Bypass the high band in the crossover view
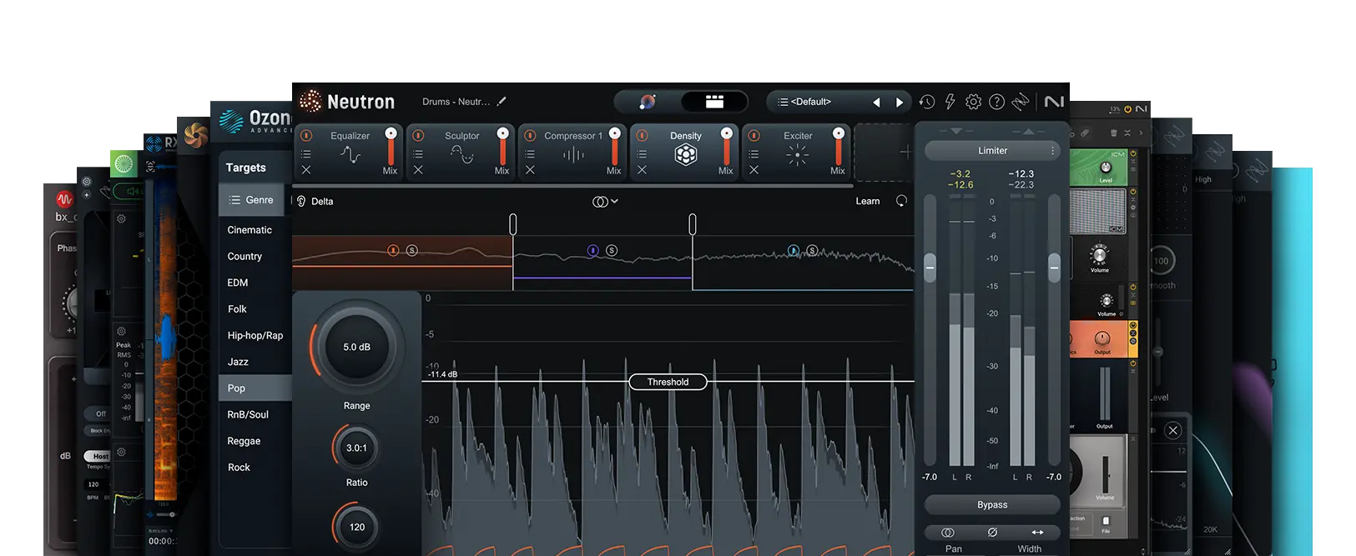 [x=794, y=250]
